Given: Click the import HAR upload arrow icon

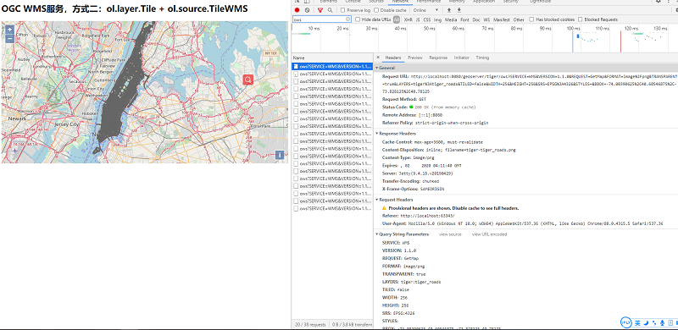Looking at the screenshot, I should 449,10.
